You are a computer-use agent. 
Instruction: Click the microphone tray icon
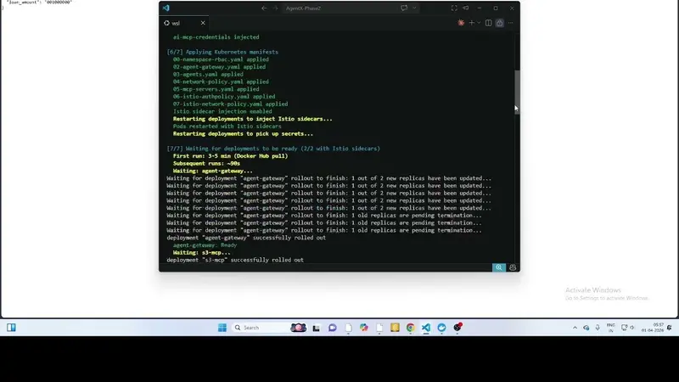(x=598, y=328)
